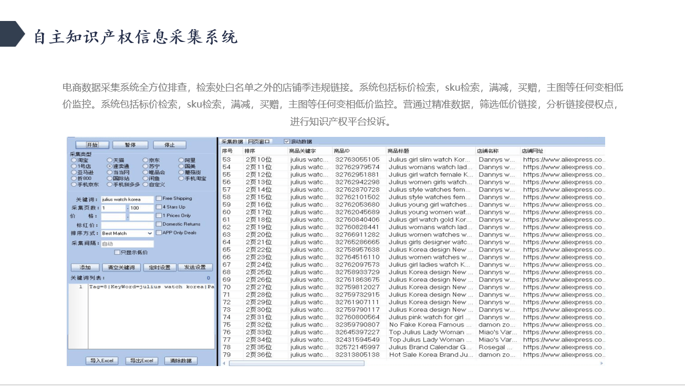Click the 导入Excel import button
Viewport: 685px width, 386px height.
pyautogui.click(x=102, y=361)
